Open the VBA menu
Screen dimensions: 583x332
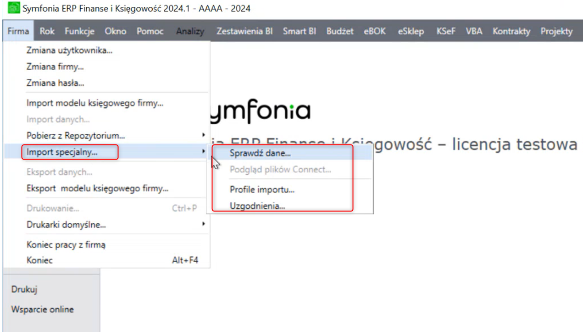(x=474, y=31)
